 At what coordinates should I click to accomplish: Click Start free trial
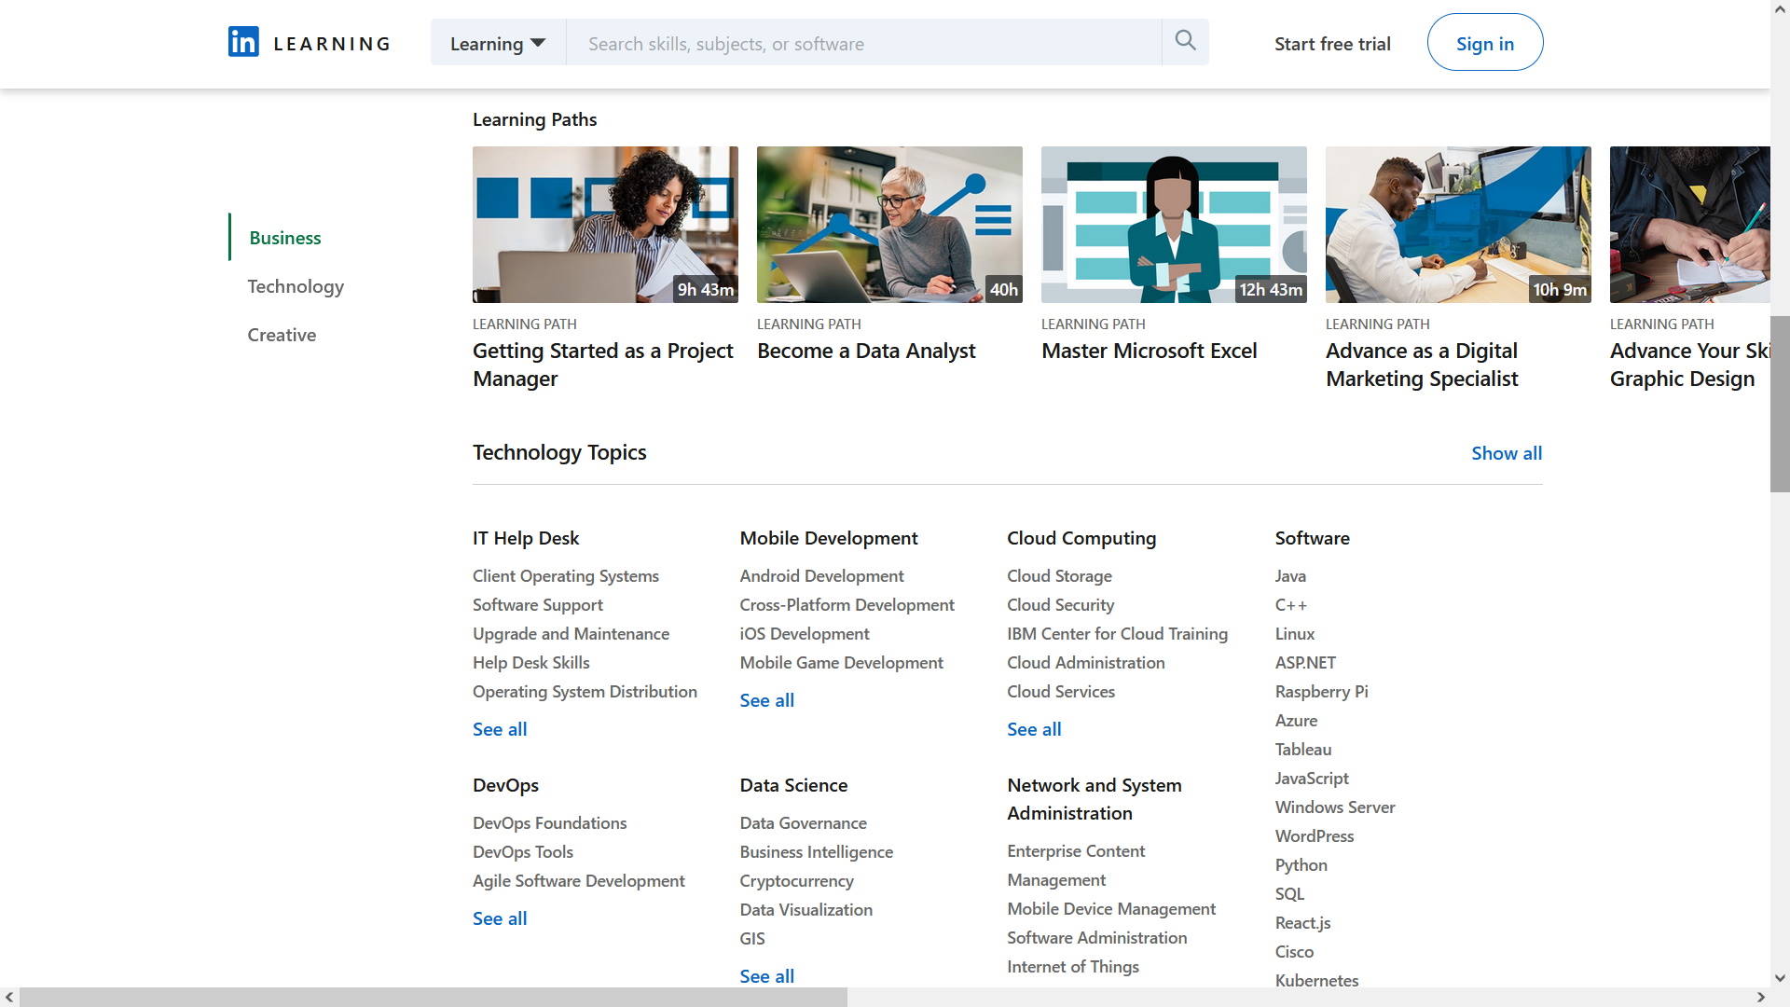1332,44
